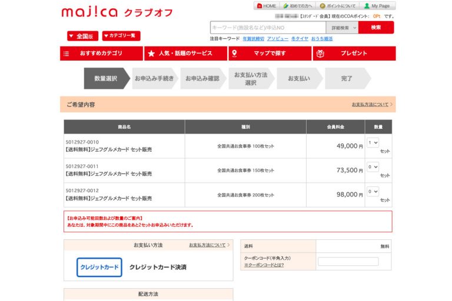This screenshot has height=301, width=452.
Task: Open the 年賀状印刷 keyword link
Action: pyautogui.click(x=254, y=39)
